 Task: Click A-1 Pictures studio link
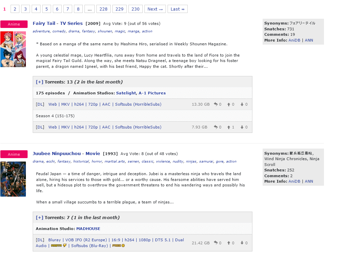(152, 93)
